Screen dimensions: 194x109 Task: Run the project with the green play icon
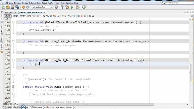tap(72, 7)
